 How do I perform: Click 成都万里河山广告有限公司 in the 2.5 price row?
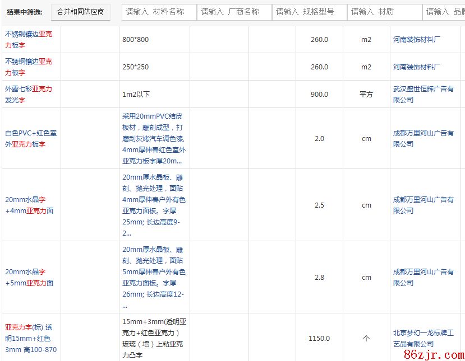click(423, 205)
